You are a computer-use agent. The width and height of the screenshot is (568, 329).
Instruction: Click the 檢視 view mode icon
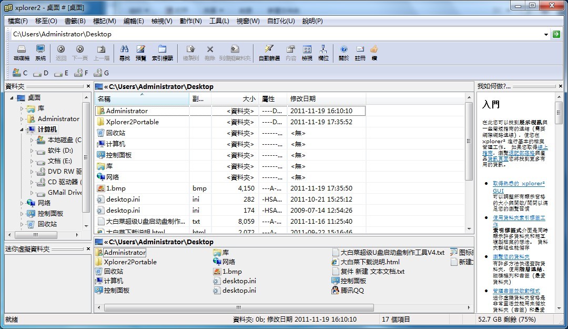(x=307, y=52)
